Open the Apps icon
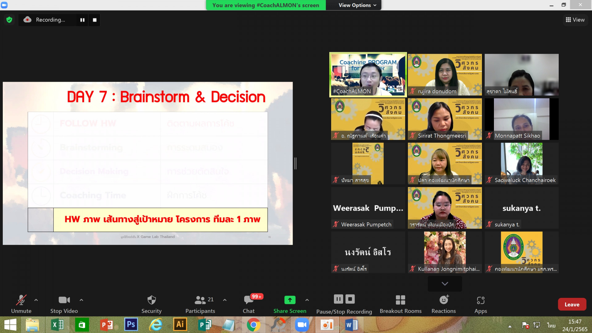 (x=480, y=300)
